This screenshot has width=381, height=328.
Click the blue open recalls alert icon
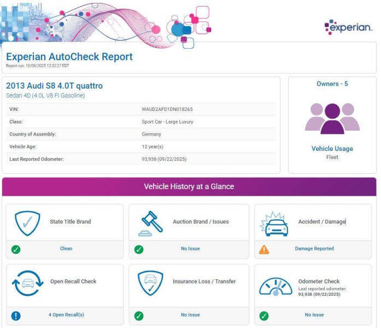16,315
